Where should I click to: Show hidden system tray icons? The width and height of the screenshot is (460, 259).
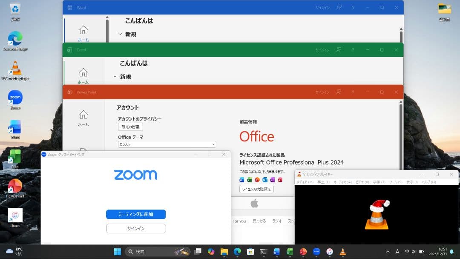(388, 252)
